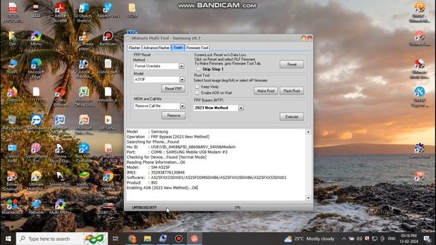Click the 0% progress bar
This screenshot has height=245, width=436.
[x=238, y=208]
